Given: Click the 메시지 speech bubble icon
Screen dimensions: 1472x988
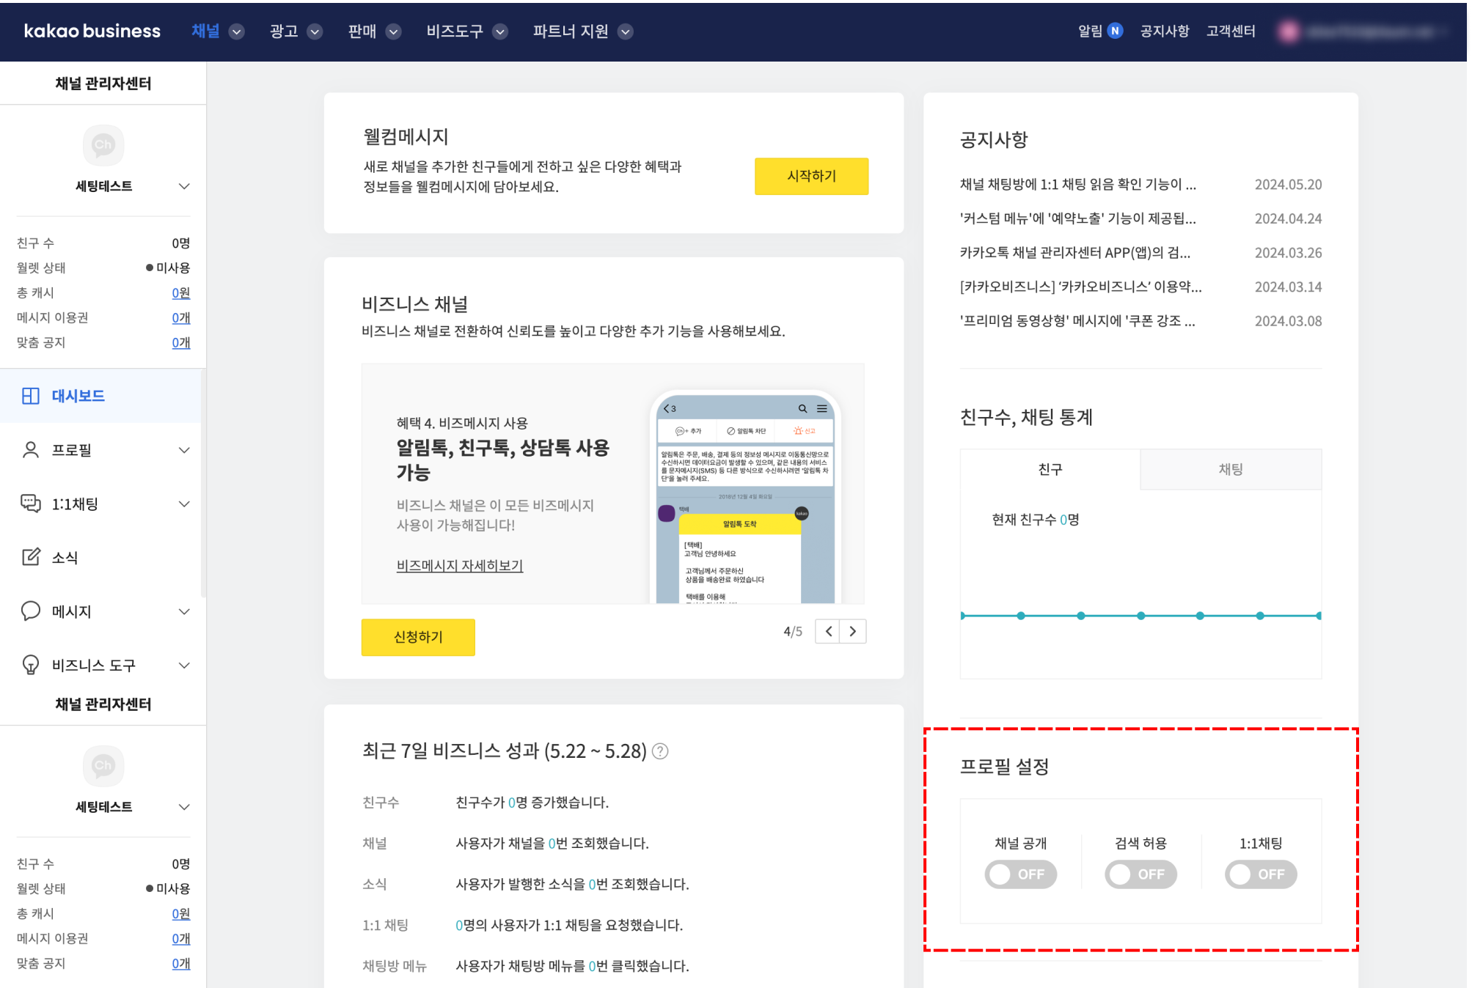Looking at the screenshot, I should (31, 611).
